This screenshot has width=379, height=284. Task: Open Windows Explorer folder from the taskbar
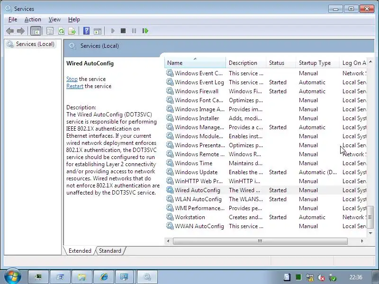(x=82, y=277)
